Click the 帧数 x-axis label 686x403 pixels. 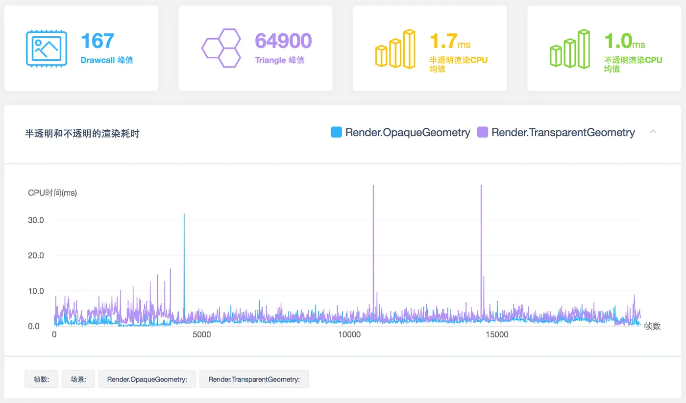pos(652,326)
